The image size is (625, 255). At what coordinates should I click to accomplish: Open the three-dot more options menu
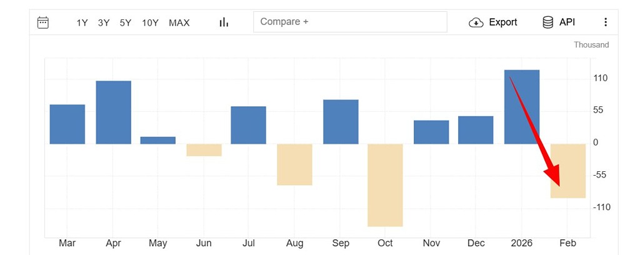coord(605,22)
